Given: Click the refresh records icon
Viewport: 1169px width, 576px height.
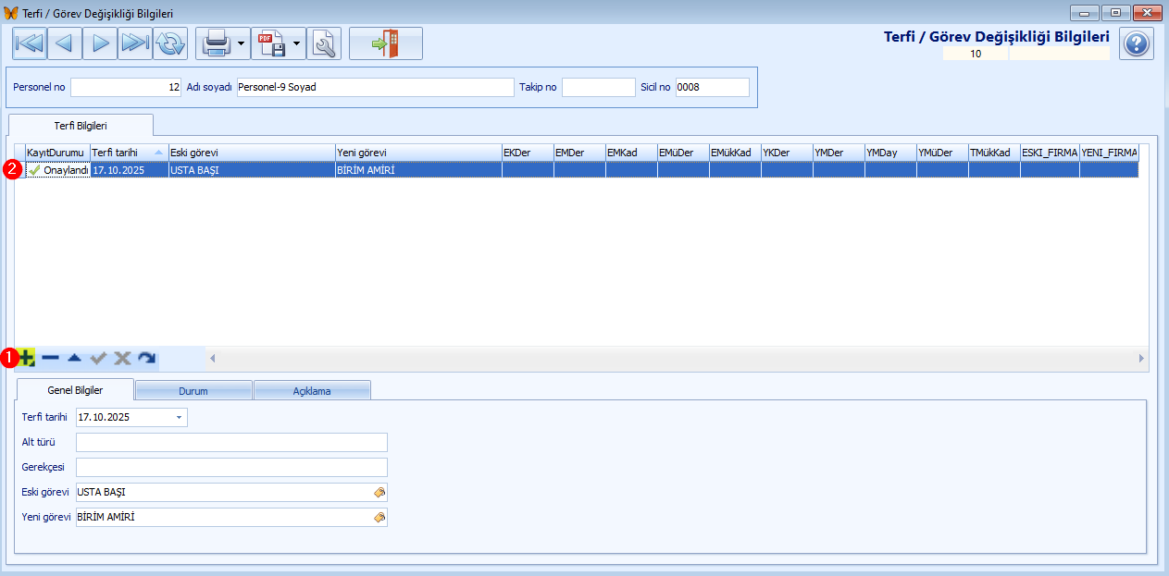Looking at the screenshot, I should pos(170,43).
